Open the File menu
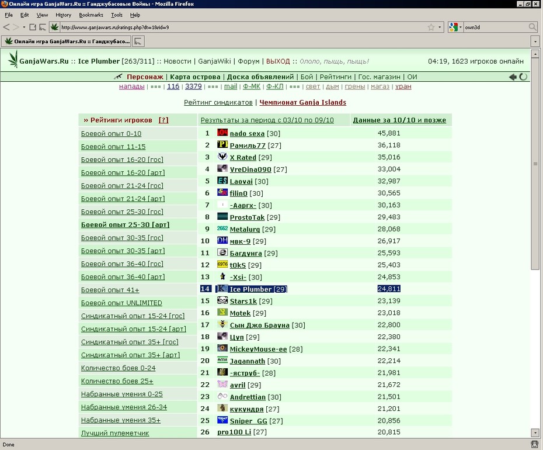Screen dimensions: 543x450 point(9,15)
